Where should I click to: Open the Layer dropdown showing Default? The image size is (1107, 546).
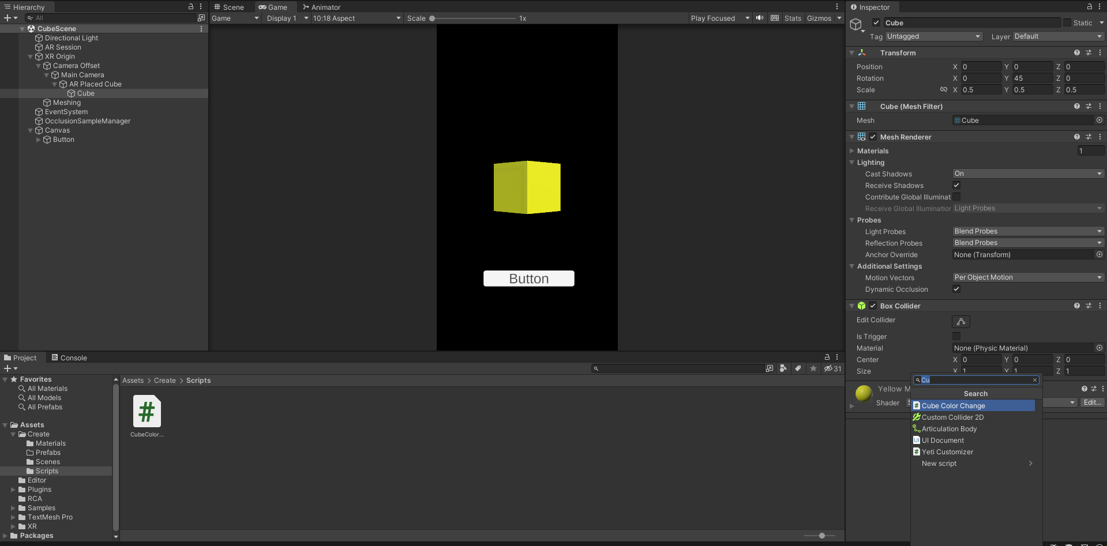tap(1059, 36)
